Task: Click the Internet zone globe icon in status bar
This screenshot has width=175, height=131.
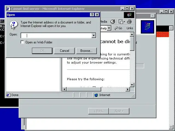Action: [x=96, y=95]
